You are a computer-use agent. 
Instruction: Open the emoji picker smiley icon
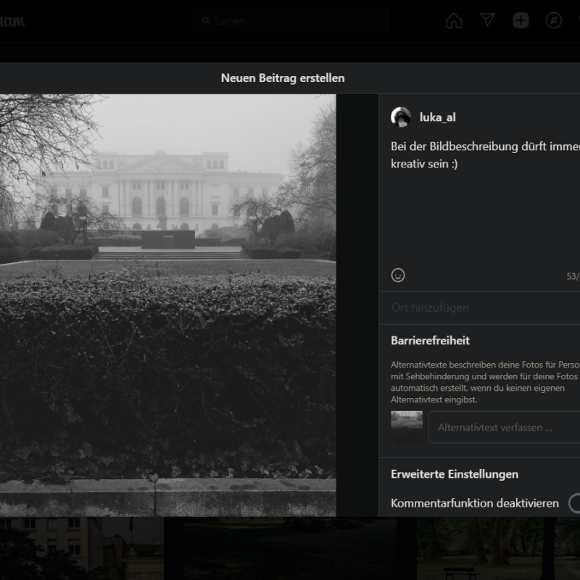click(x=398, y=275)
